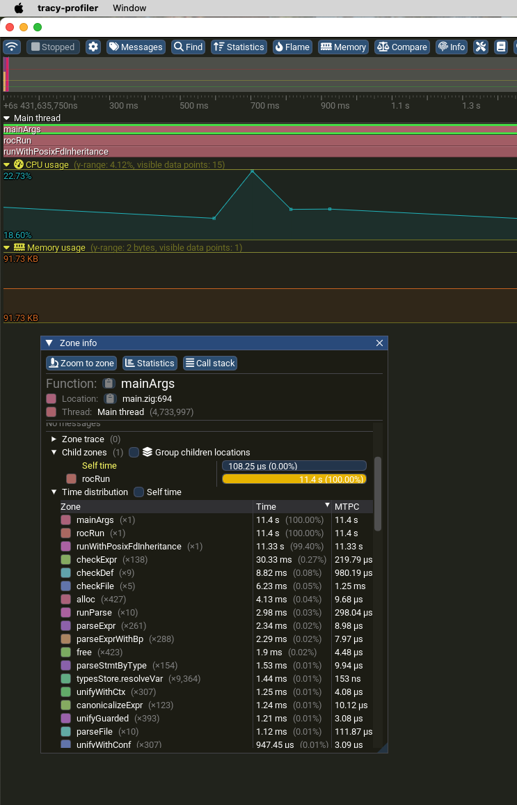This screenshot has width=517, height=805.
Task: Collapse the CPU usage plot
Action: tap(7, 165)
